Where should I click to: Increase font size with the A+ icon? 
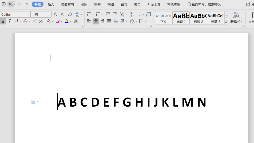(55, 14)
